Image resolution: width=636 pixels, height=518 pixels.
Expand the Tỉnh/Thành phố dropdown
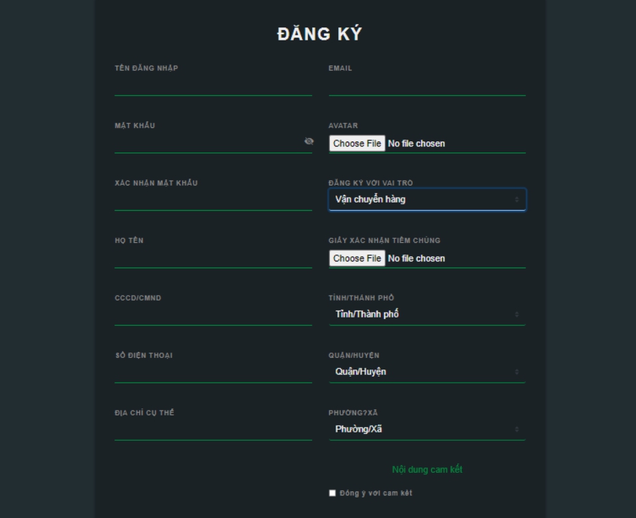427,314
